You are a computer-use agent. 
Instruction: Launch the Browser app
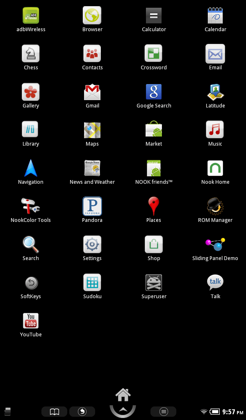click(x=92, y=16)
